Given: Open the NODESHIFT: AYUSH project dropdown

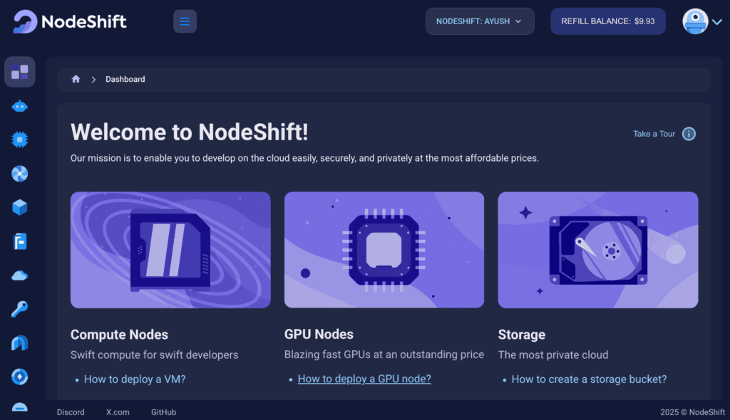Looking at the screenshot, I should tap(480, 21).
